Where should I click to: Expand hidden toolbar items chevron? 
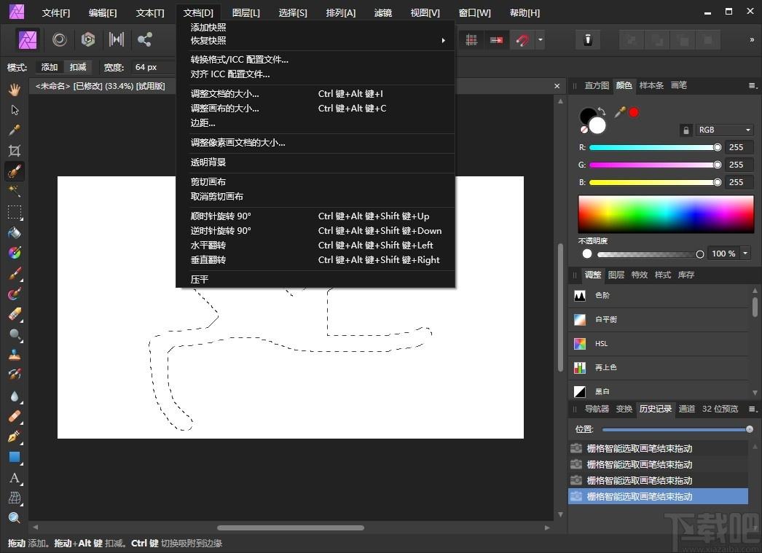pyautogui.click(x=752, y=40)
